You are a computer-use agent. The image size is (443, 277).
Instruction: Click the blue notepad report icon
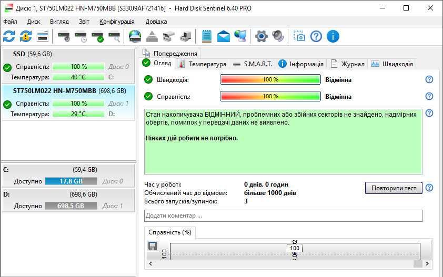[x=207, y=36]
